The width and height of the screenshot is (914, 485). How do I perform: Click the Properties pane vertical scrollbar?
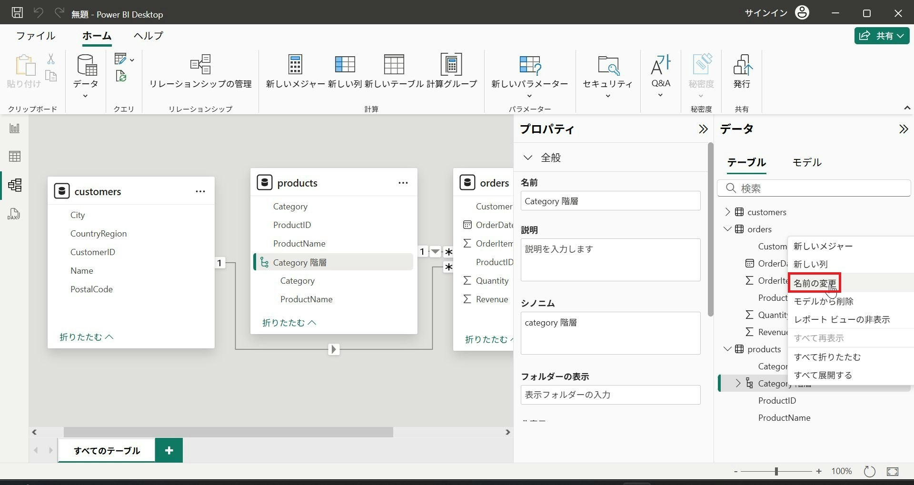[711, 229]
